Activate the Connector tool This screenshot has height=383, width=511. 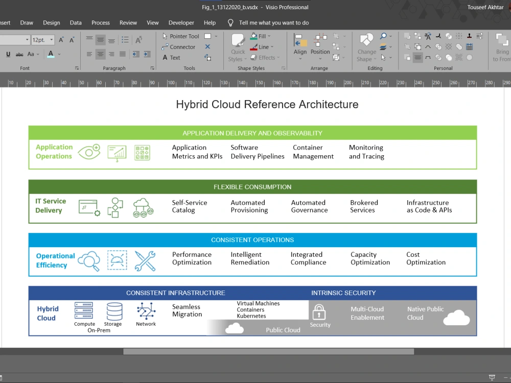(178, 47)
